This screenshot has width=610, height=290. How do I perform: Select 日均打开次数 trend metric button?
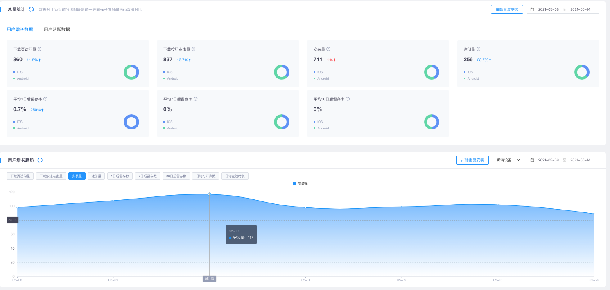tap(206, 176)
